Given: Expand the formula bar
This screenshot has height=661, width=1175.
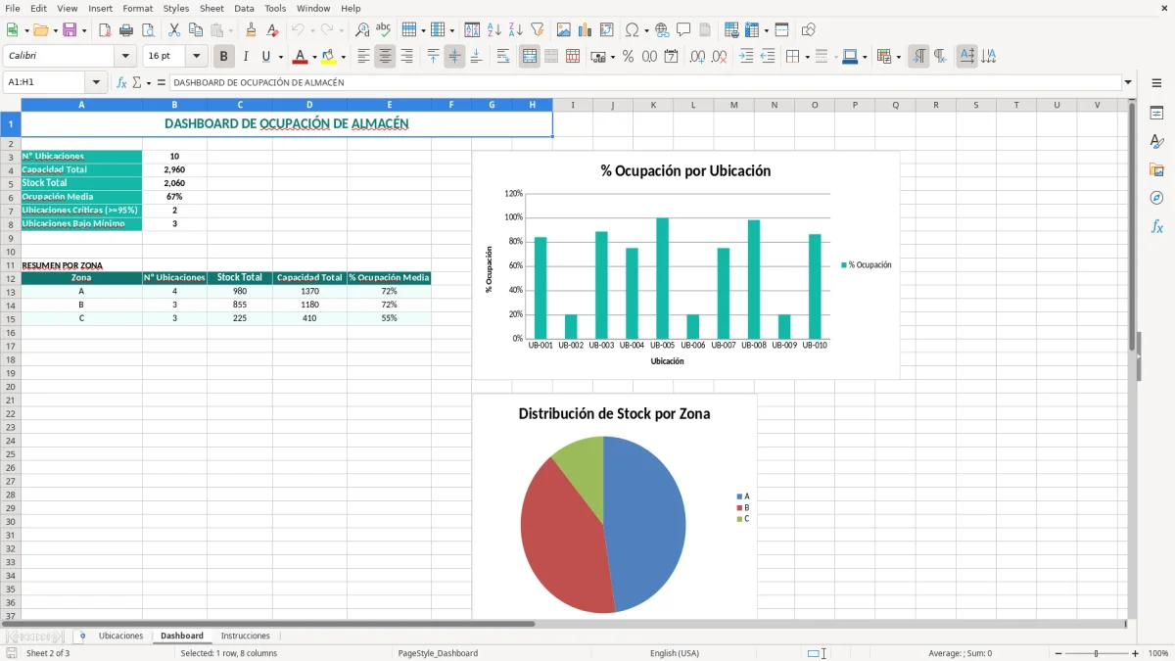Looking at the screenshot, I should coord(1128,82).
